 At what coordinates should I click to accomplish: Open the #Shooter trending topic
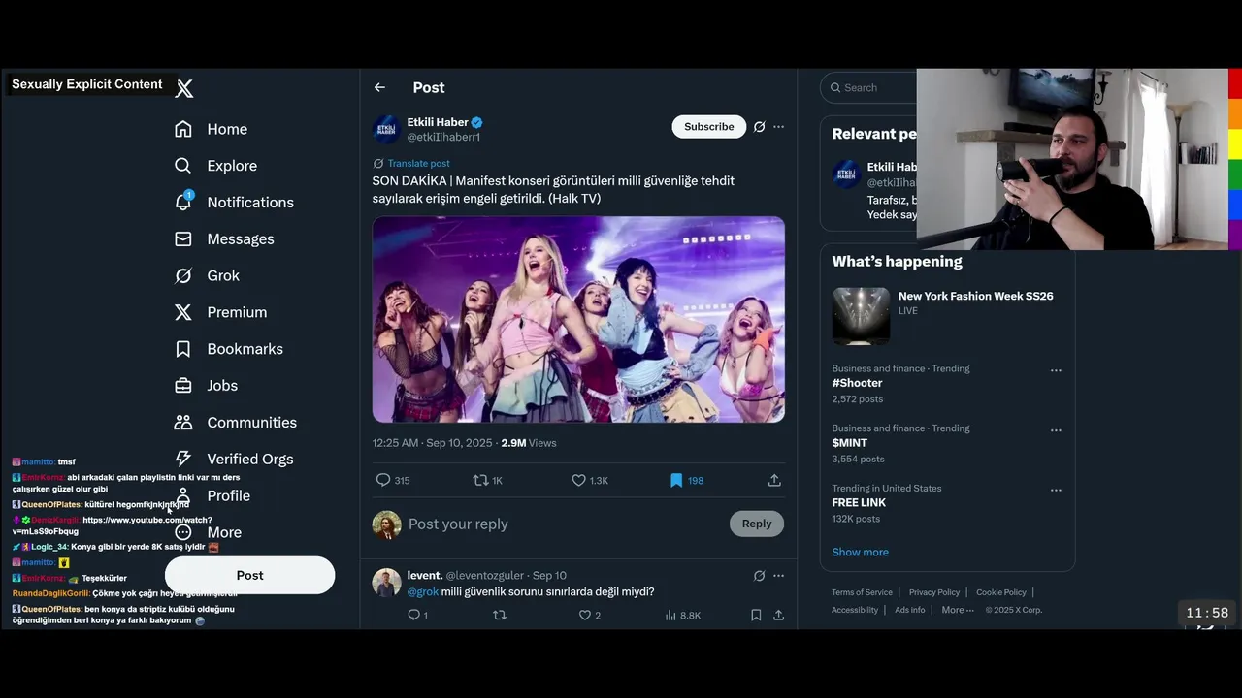(x=857, y=383)
